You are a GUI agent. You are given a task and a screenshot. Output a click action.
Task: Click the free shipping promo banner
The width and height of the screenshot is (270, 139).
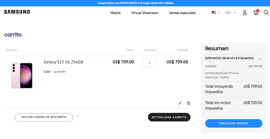[x=135, y=3]
